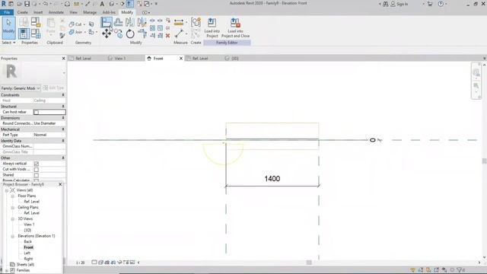Click the Create Group icon
This screenshot has height=274, width=487.
click(196, 23)
